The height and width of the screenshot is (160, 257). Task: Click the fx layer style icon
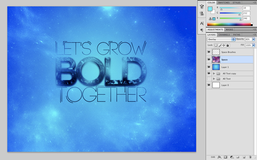pos(219,157)
